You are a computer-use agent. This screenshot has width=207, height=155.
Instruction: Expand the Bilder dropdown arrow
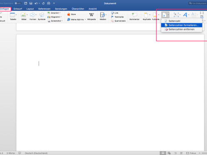pyautogui.click(x=27, y=15)
